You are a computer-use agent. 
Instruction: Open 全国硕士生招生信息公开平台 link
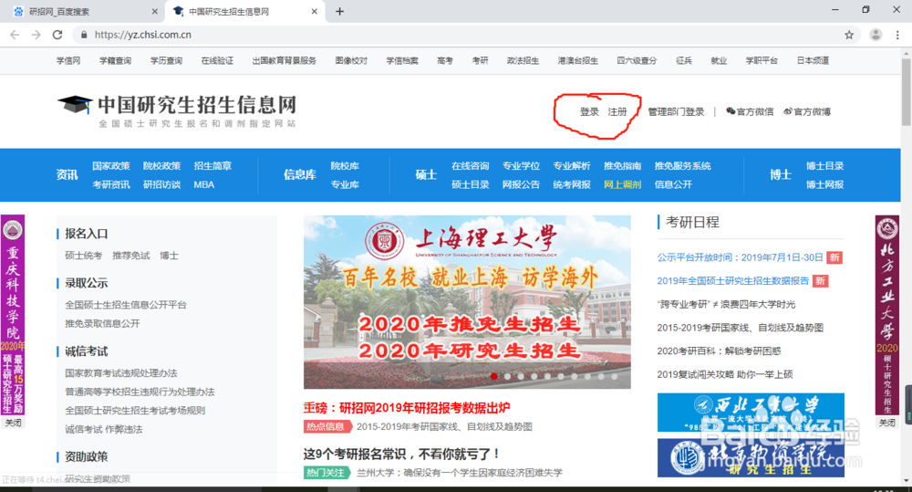126,305
